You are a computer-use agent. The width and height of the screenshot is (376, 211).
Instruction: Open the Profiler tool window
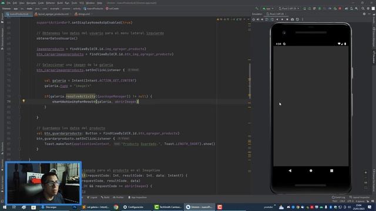tap(118, 198)
